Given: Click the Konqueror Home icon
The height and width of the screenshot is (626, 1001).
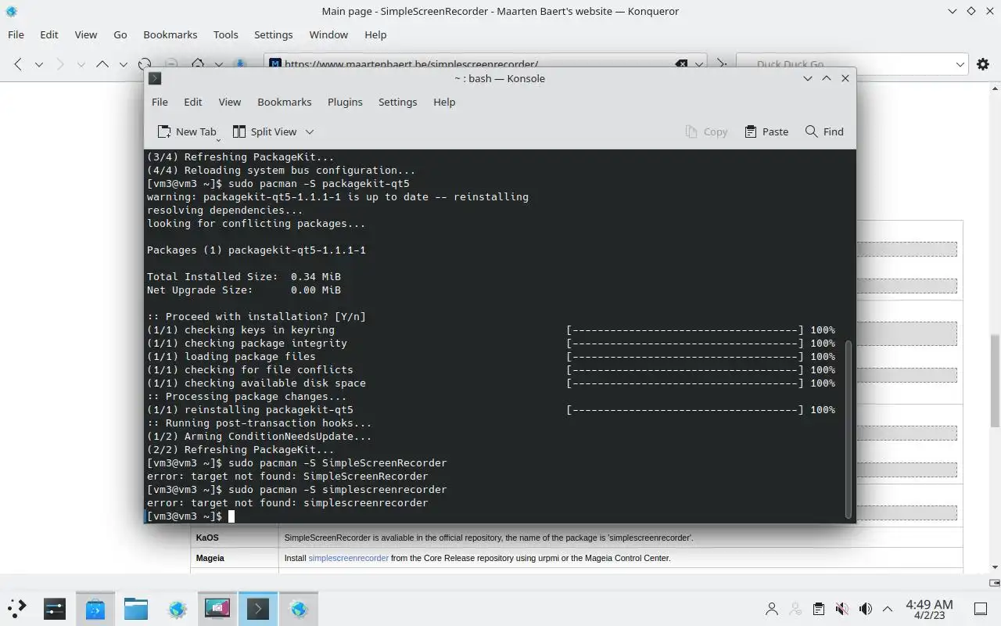Looking at the screenshot, I should click(x=198, y=64).
